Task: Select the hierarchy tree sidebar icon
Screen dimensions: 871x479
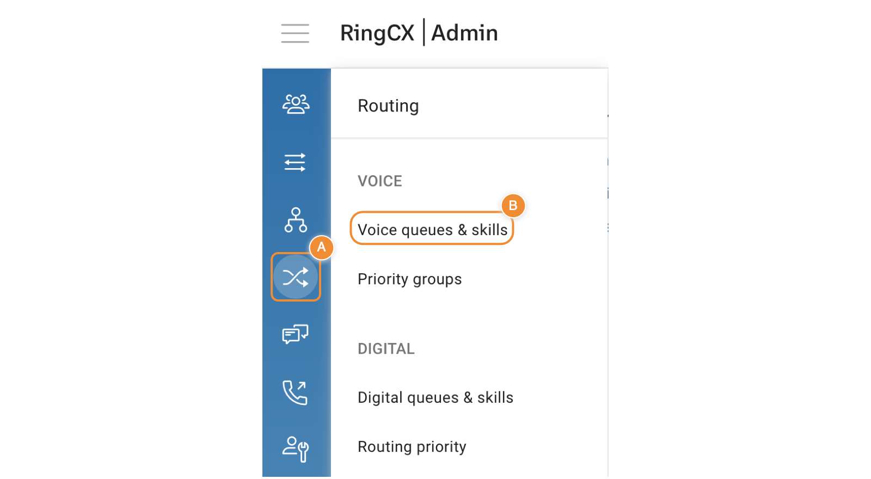Action: 296,220
